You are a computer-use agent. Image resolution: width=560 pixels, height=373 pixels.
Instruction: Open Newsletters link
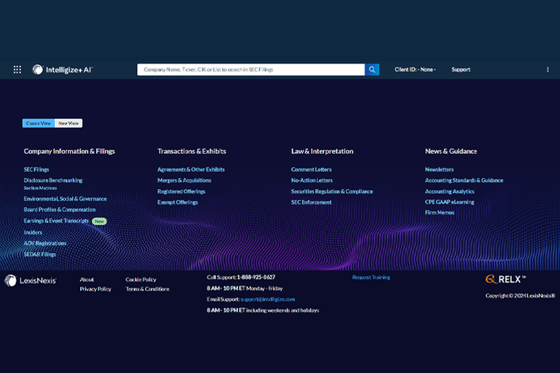tap(440, 169)
